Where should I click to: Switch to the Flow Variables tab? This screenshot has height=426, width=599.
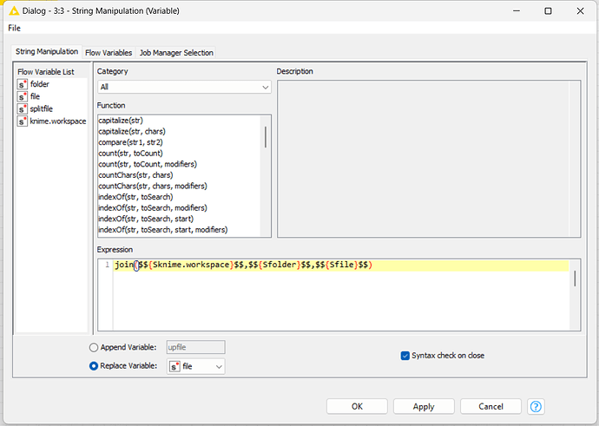109,53
